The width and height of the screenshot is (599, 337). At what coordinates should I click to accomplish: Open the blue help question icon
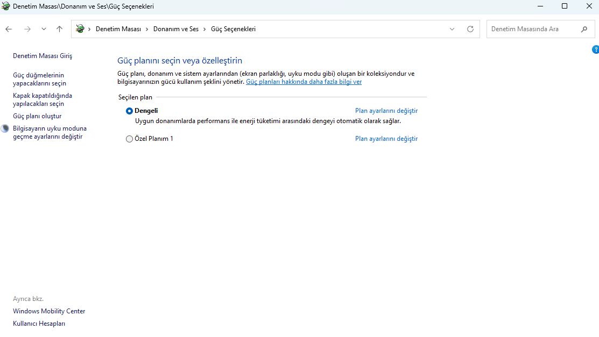coord(595,49)
